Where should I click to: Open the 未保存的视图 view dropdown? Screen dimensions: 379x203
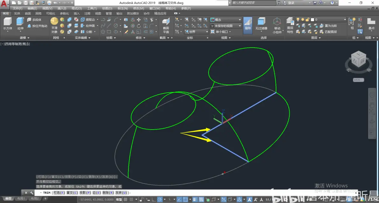(225, 26)
